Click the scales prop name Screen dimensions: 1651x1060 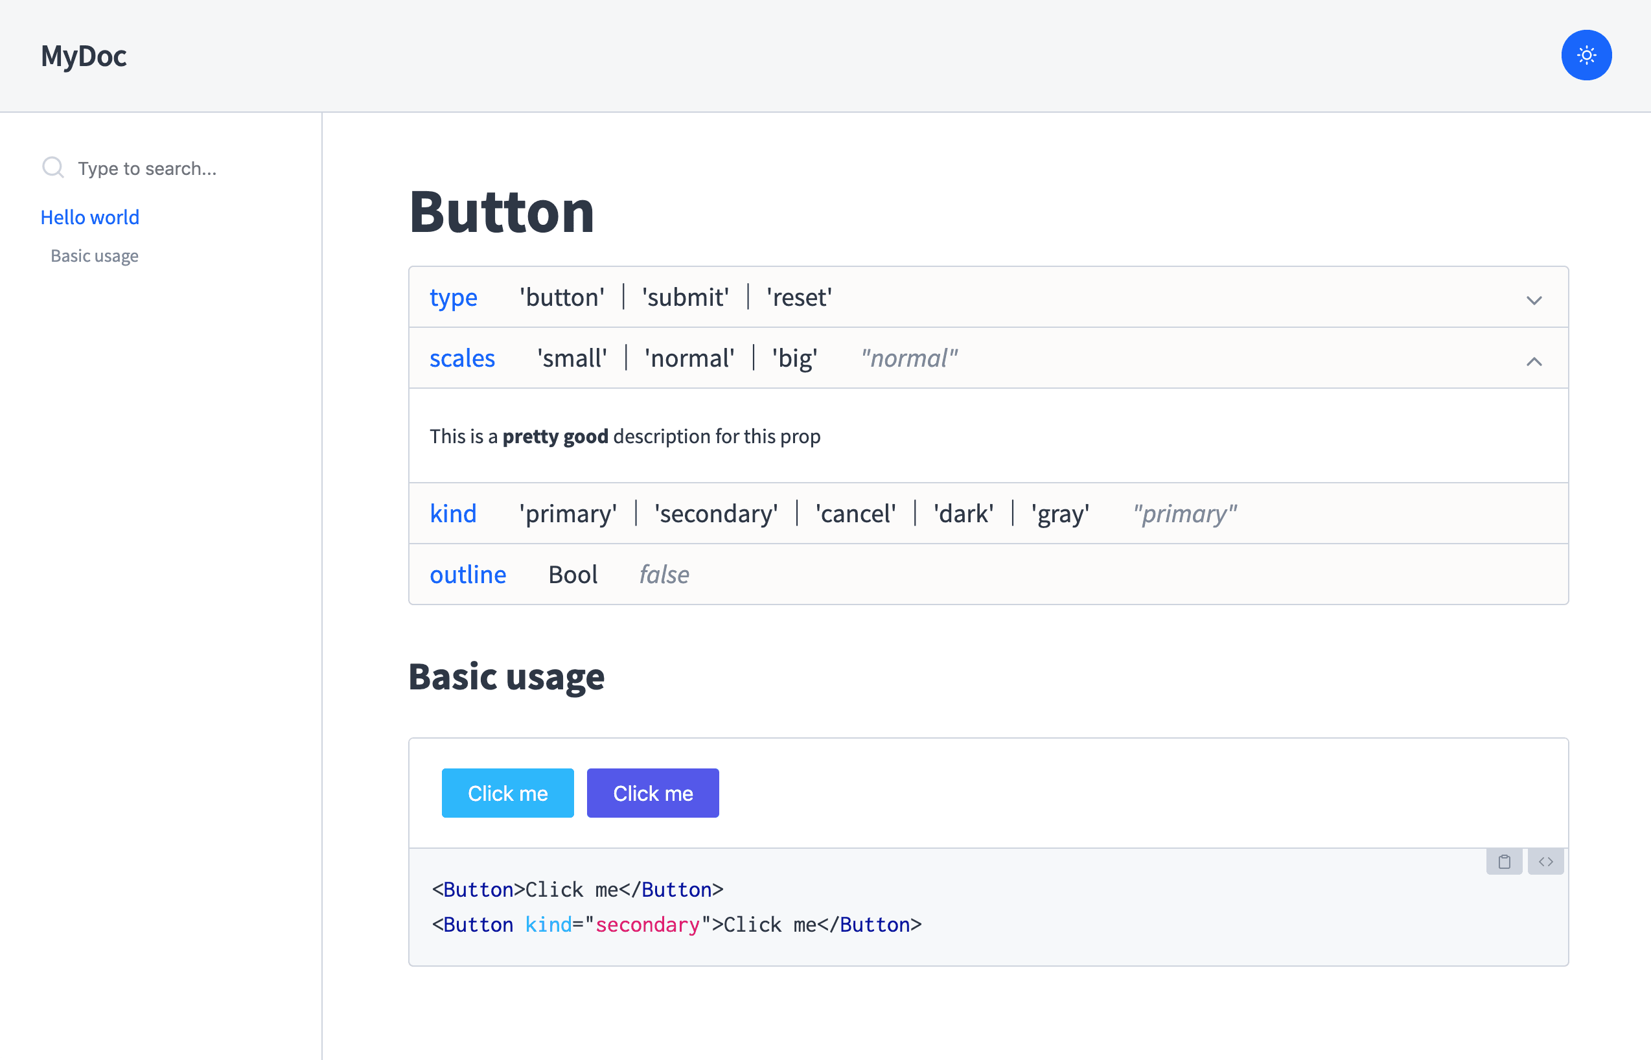[x=462, y=358]
